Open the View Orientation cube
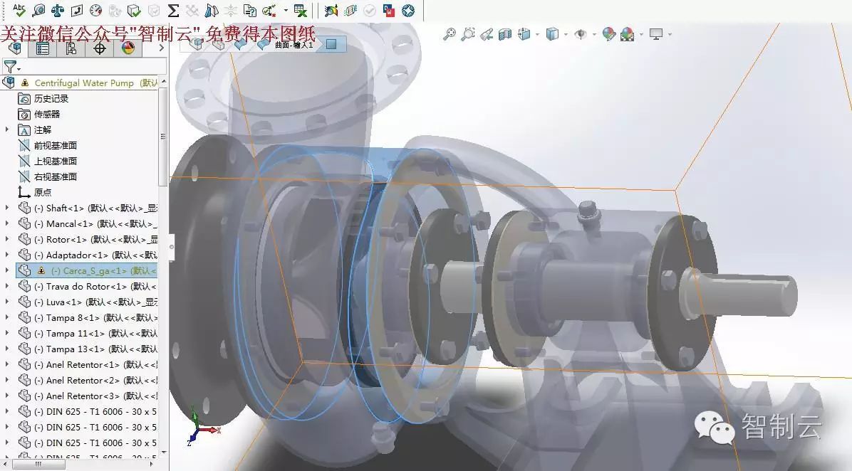Image resolution: width=852 pixels, height=471 pixels. (524, 34)
